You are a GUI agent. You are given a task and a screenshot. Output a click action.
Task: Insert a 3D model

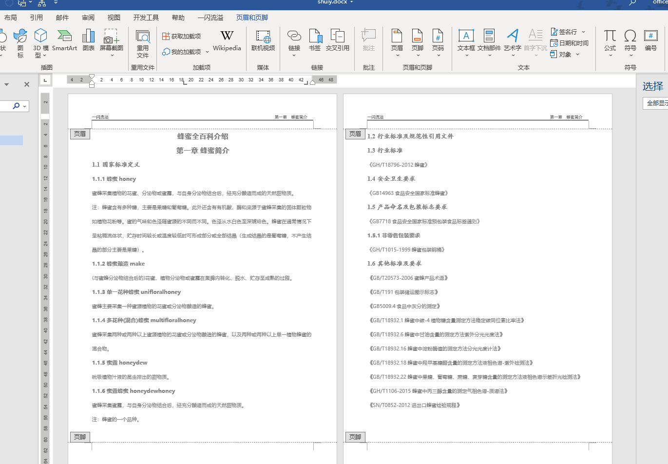(41, 43)
